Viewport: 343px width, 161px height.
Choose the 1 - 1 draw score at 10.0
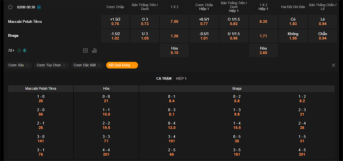pyautogui.click(x=106, y=112)
